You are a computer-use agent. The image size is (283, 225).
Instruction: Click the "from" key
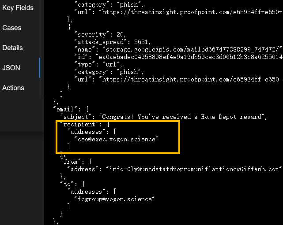pos(70,161)
